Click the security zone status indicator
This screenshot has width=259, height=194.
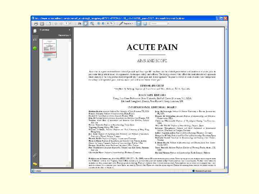coord(202,171)
